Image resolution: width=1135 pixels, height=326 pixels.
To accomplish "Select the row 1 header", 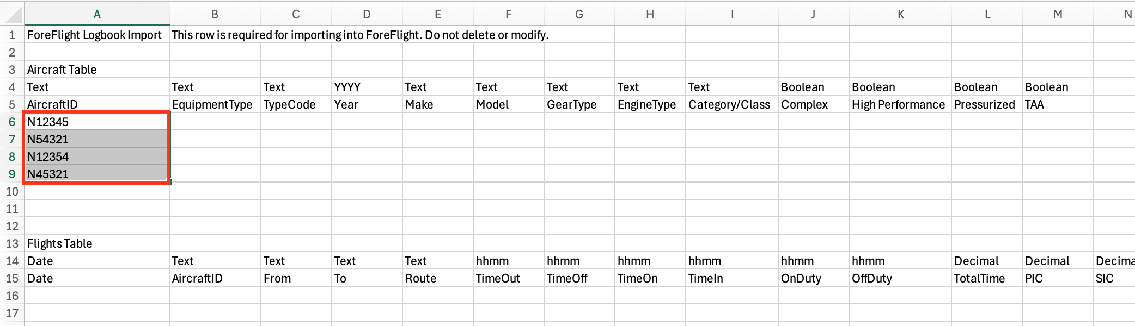I will tap(12, 35).
